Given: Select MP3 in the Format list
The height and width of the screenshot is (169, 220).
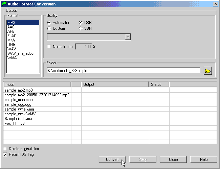Looking at the screenshot, I should pyautogui.click(x=23, y=22).
